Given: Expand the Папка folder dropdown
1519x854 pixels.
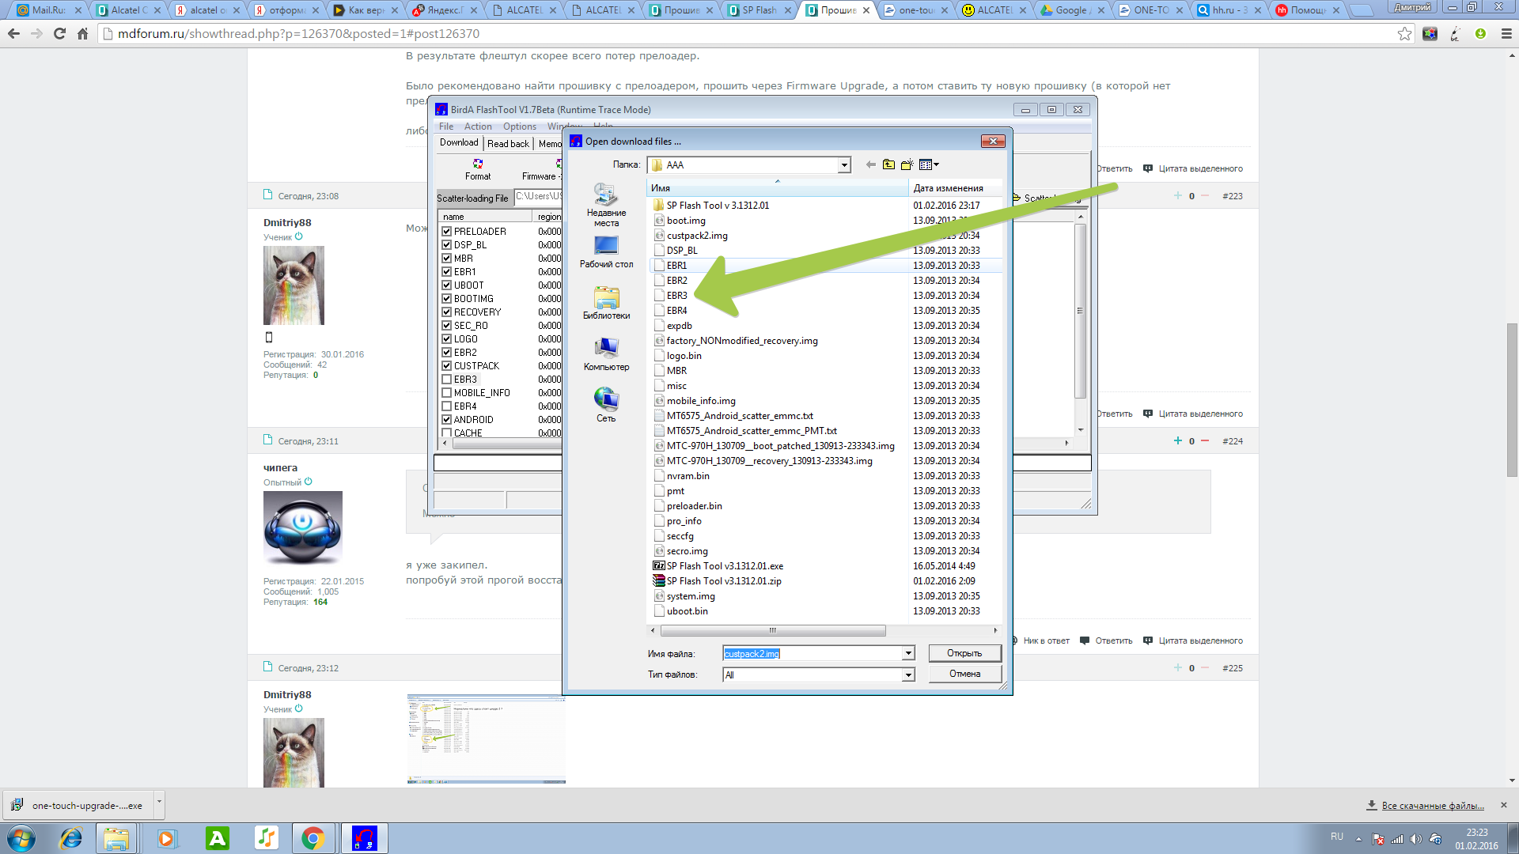Looking at the screenshot, I should pos(844,165).
